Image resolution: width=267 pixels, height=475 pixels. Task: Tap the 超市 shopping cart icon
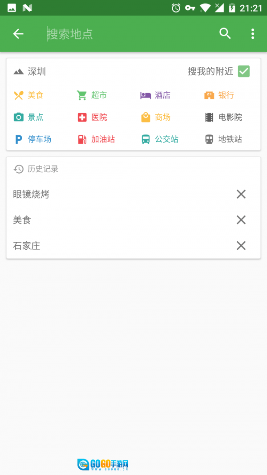coord(82,95)
